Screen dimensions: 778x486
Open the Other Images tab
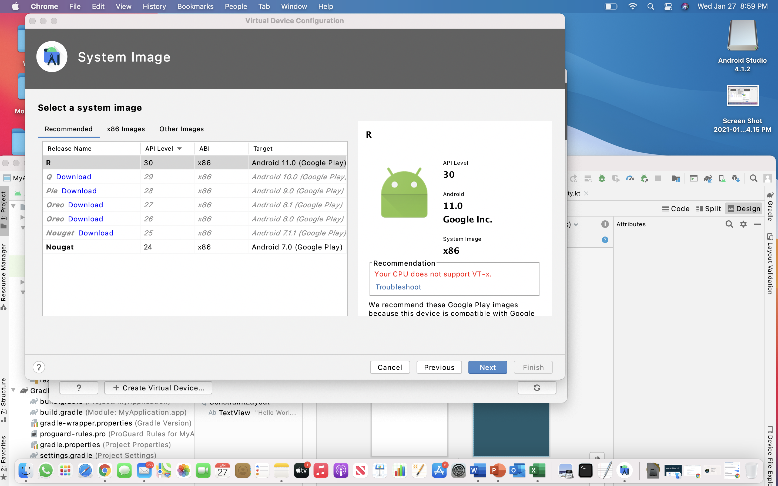point(181,129)
